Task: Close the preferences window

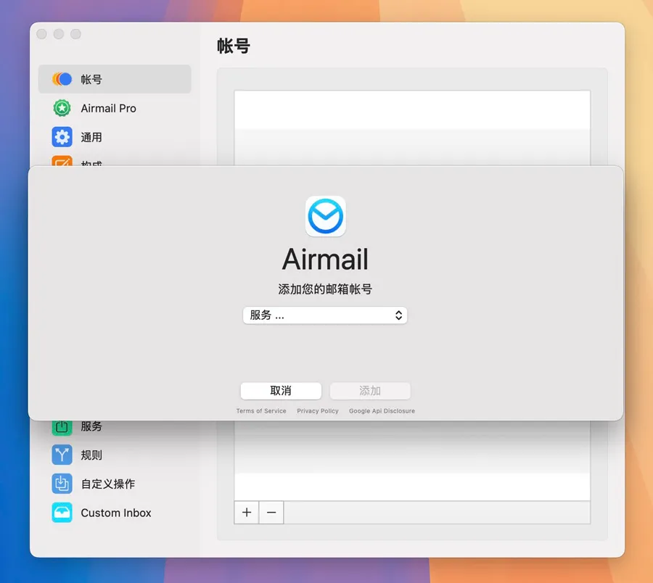Action: coord(42,34)
